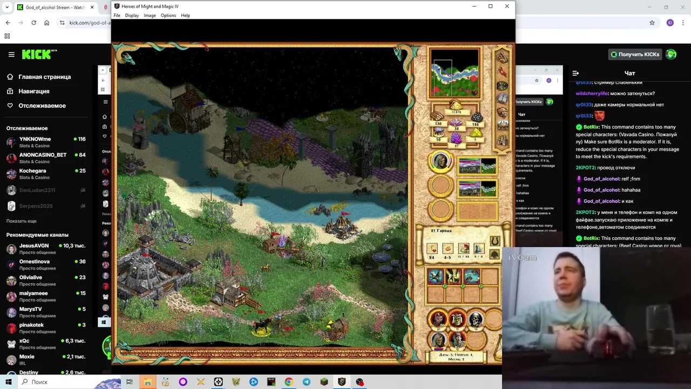Click the castle icon at toolbar bottom
The width and height of the screenshot is (691, 389).
click(503, 140)
